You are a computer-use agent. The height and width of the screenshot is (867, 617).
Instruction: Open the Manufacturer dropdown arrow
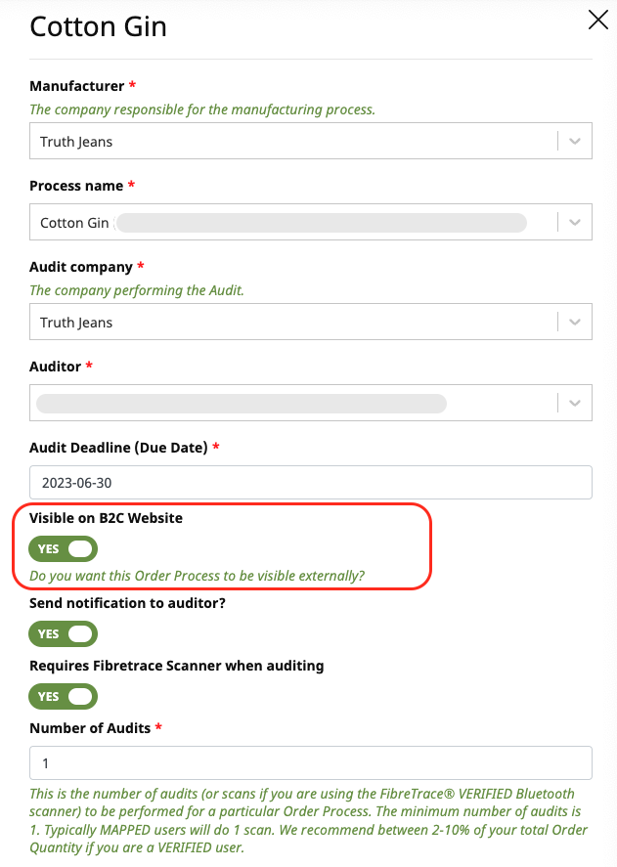[575, 142]
